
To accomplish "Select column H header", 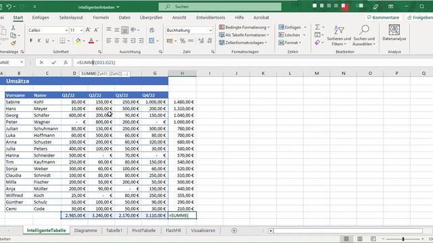I will pos(182,73).
